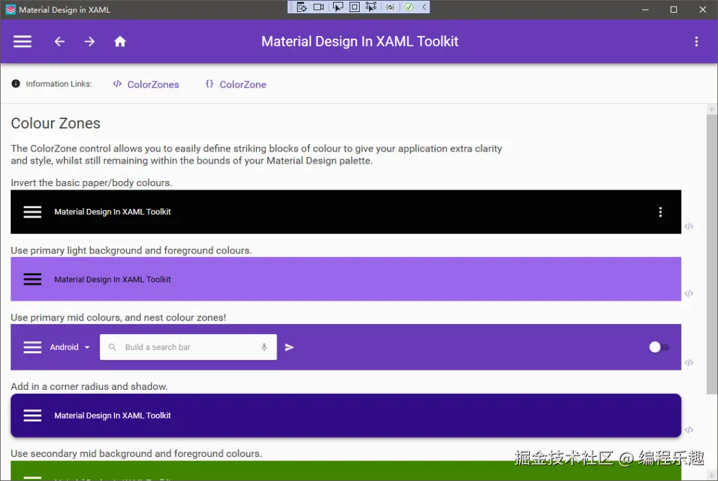718x481 pixels.
Task: Click 'Invert the basic paper/body colours.' text
Action: pyautogui.click(x=92, y=183)
